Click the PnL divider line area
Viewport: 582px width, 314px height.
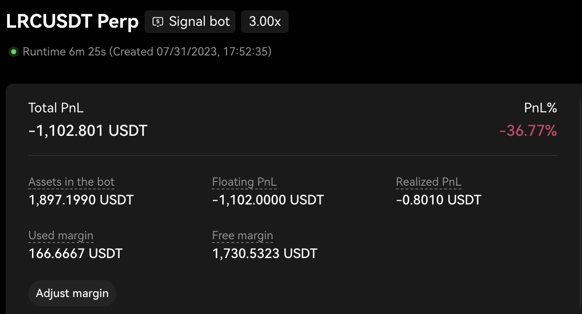(292, 153)
